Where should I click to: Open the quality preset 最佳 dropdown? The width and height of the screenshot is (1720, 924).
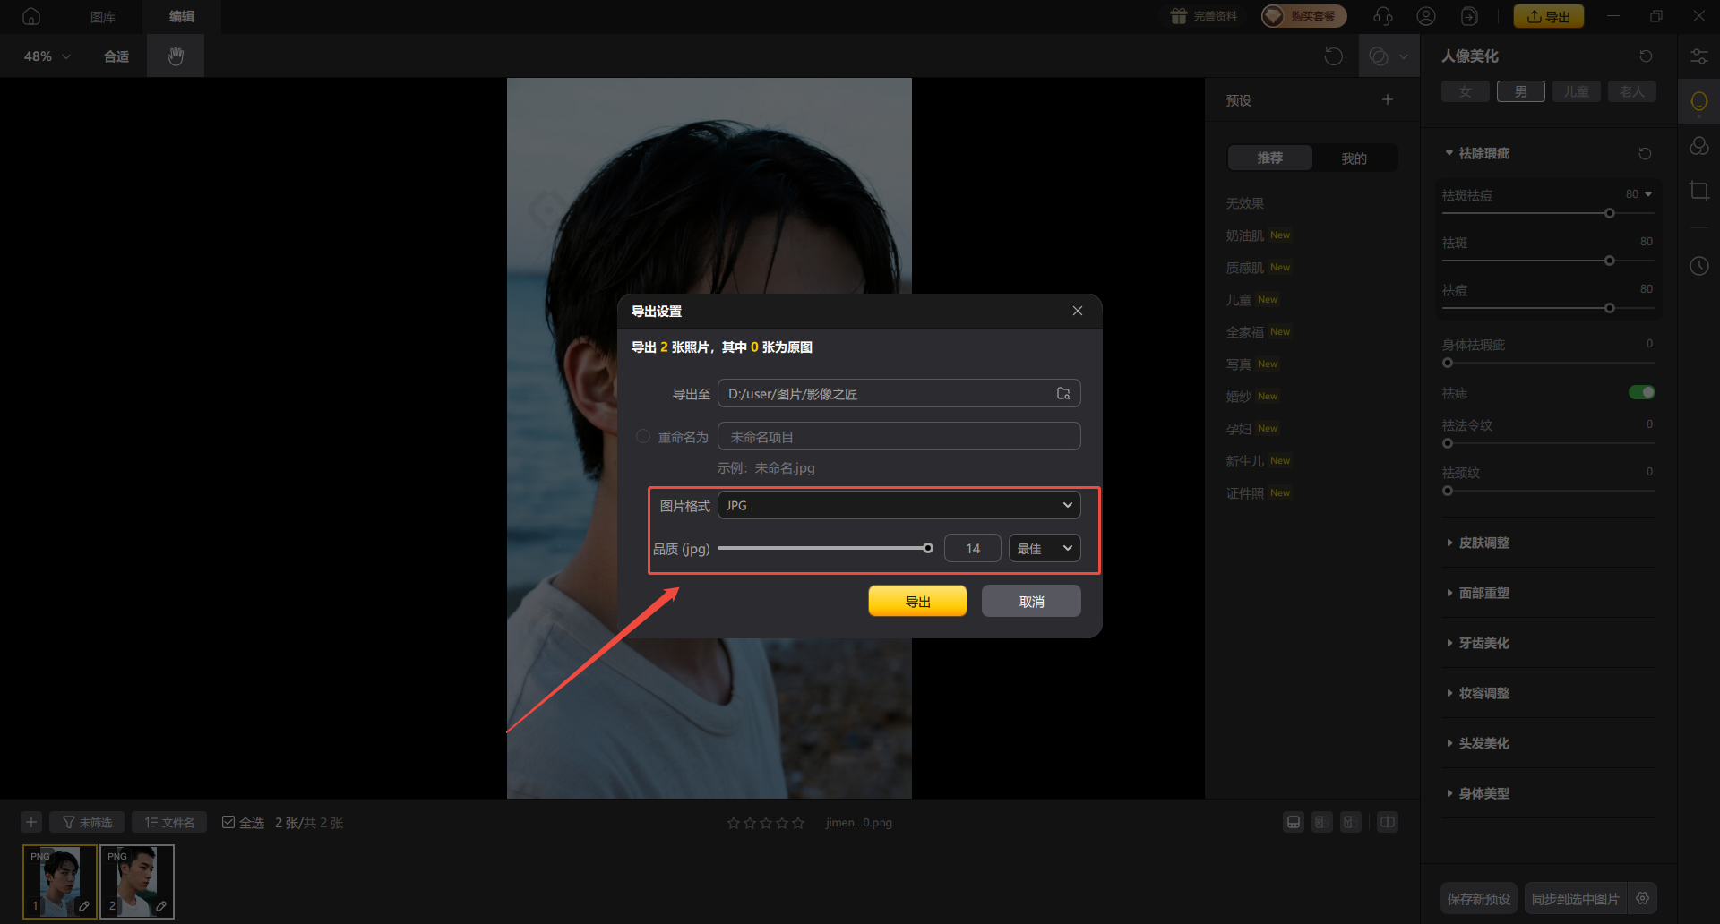pos(1044,549)
